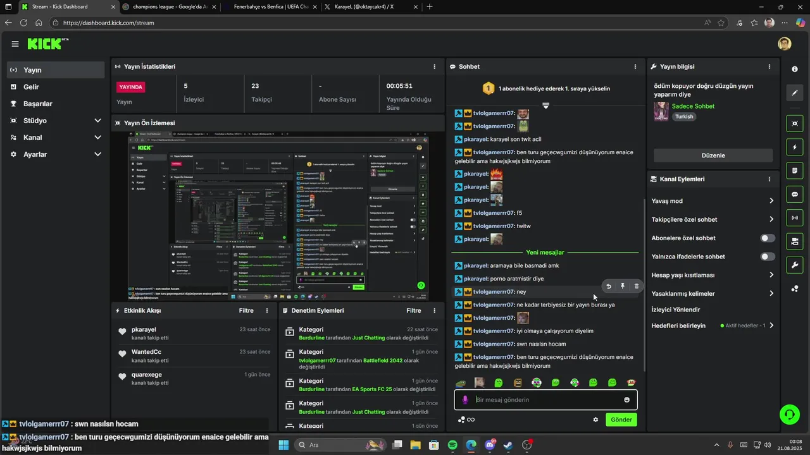Click the Düzenle button
810x455 pixels.
(x=713, y=155)
